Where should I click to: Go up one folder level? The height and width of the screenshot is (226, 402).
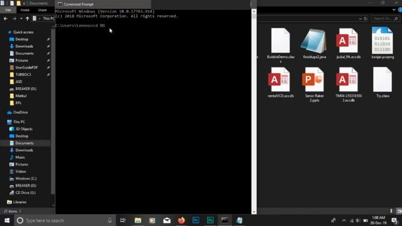click(x=28, y=18)
